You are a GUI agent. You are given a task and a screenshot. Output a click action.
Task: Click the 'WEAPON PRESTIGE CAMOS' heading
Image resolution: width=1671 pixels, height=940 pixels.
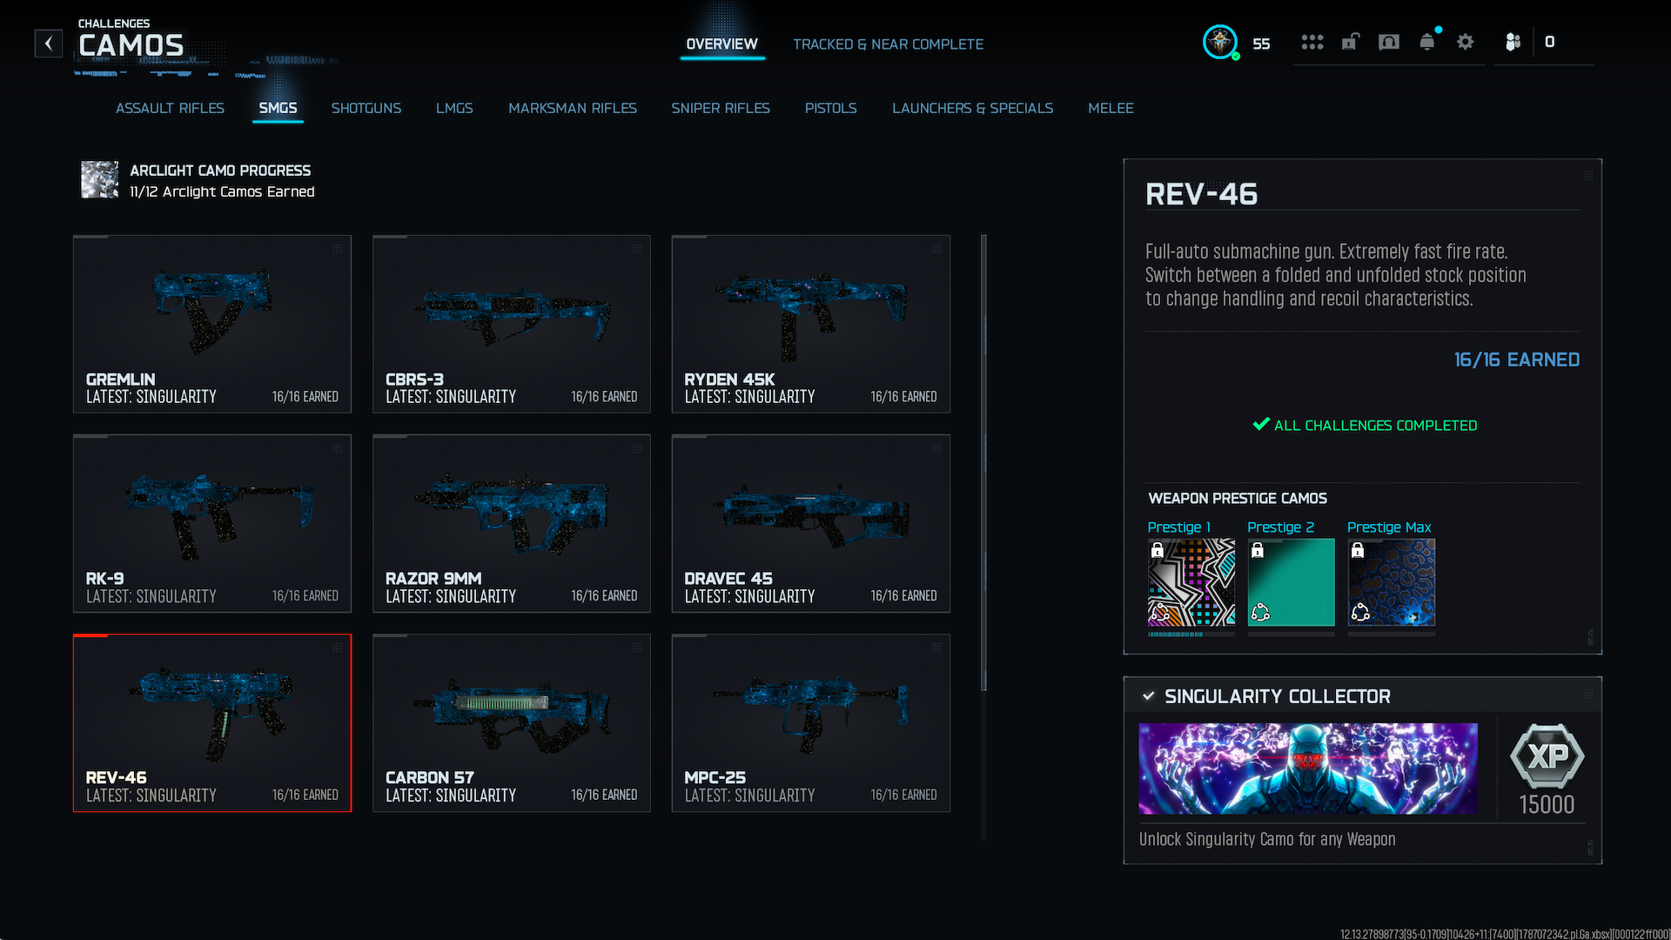coord(1238,499)
